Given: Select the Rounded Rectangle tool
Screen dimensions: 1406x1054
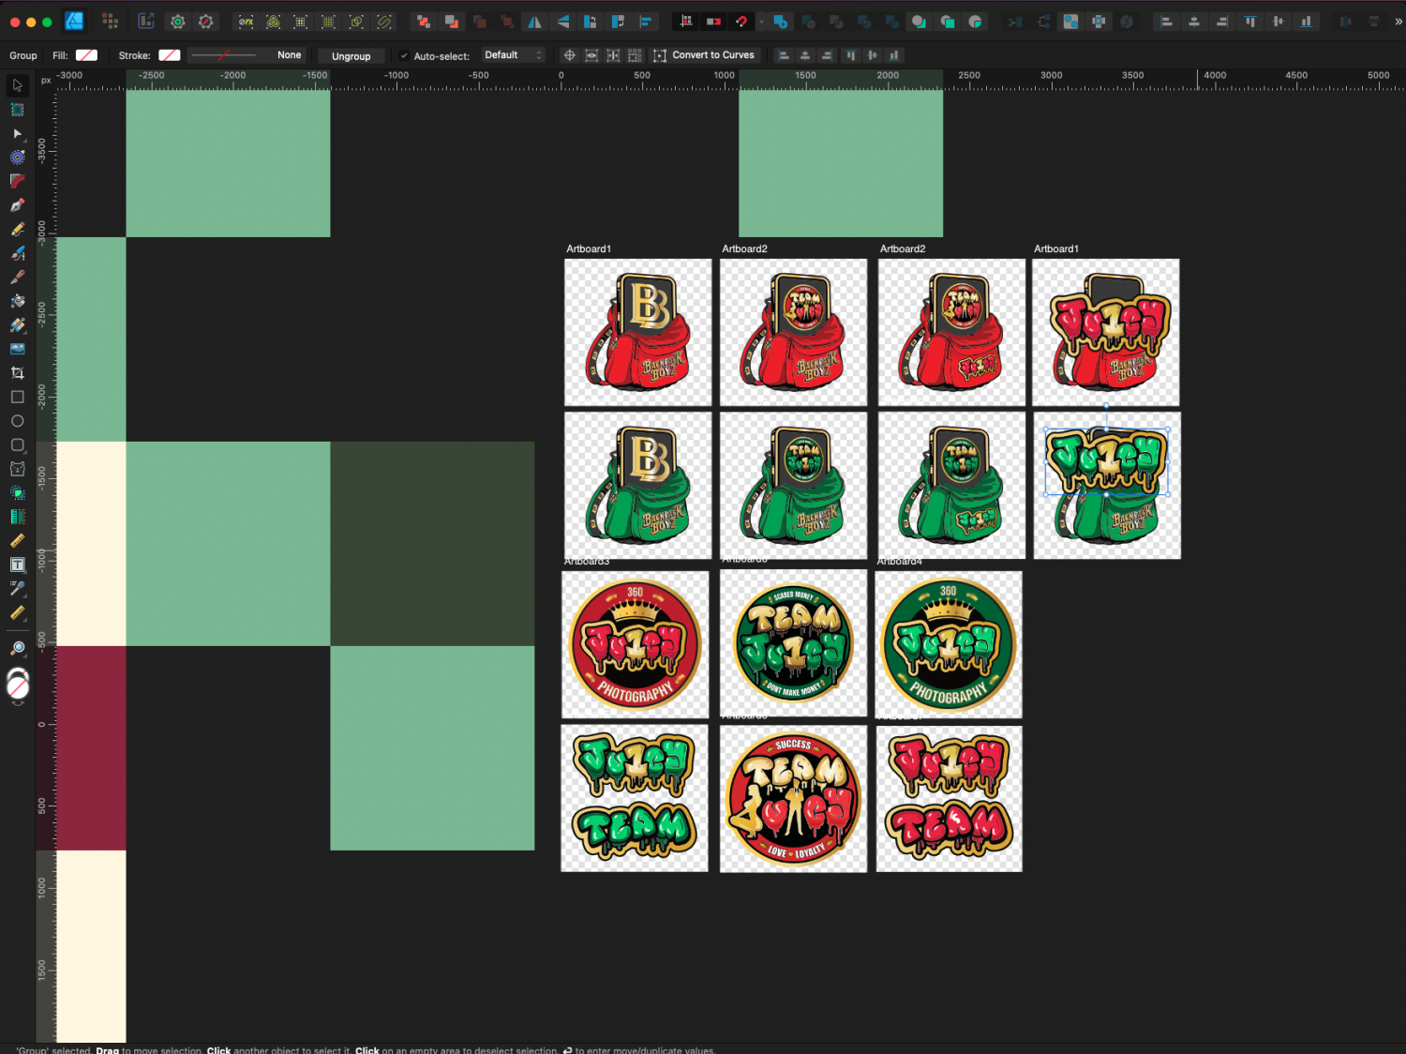Looking at the screenshot, I should [x=17, y=444].
